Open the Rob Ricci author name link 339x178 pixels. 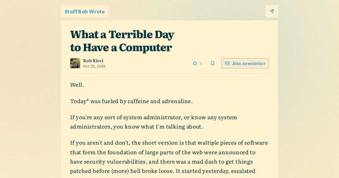pos(93,61)
